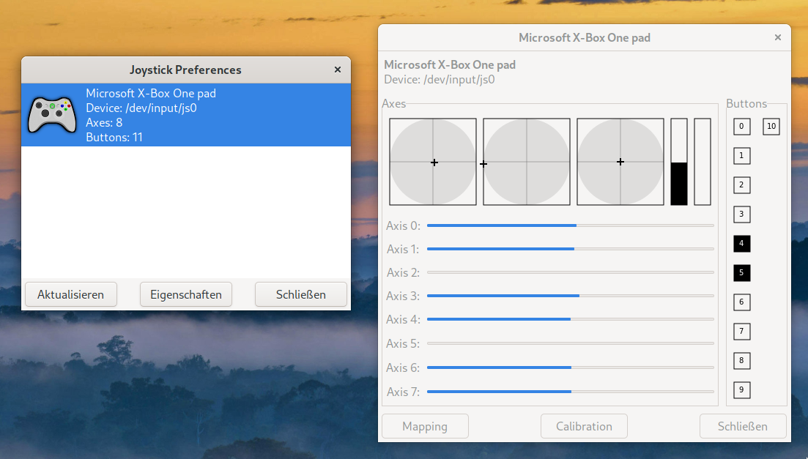Click button indicator 0
The width and height of the screenshot is (808, 459).
[741, 127]
